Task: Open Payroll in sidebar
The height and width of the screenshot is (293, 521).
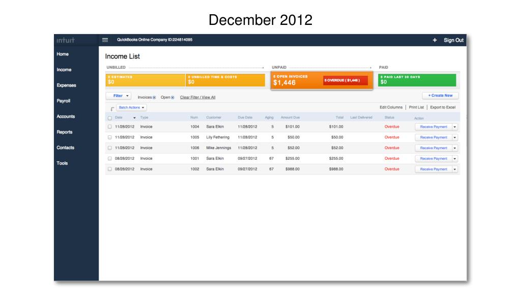Action: (63, 101)
